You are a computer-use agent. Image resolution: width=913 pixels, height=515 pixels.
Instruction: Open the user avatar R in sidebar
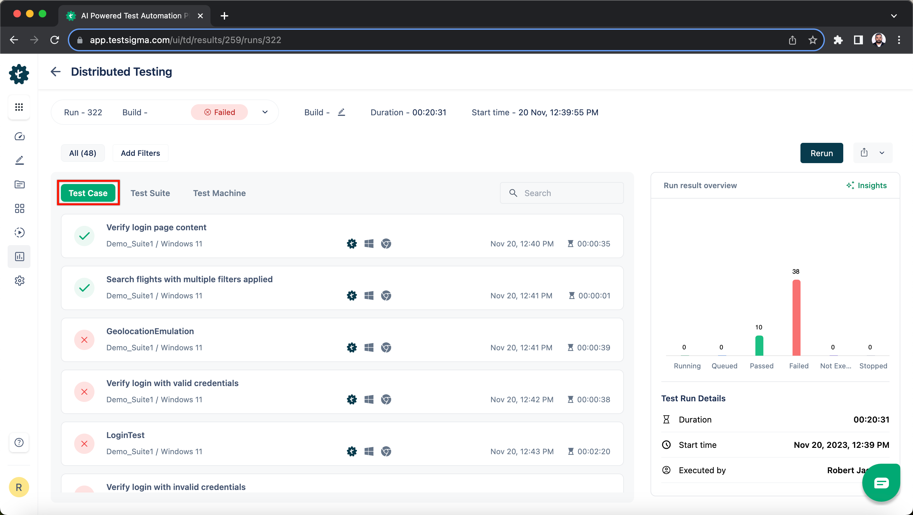click(x=19, y=487)
